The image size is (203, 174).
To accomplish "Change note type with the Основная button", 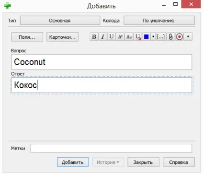I will pos(60,21).
